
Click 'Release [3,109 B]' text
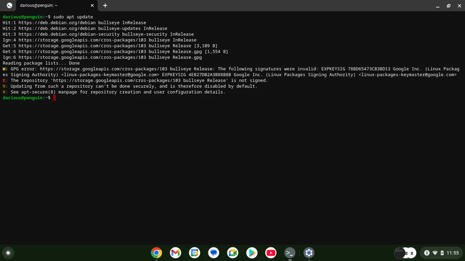tap(195, 46)
